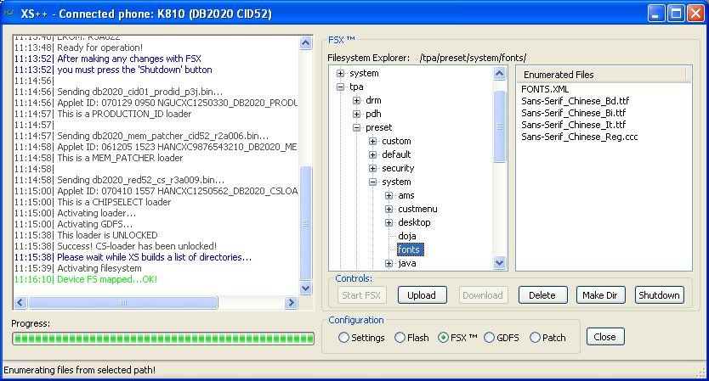Expand the system folder at tree root

[x=342, y=73]
